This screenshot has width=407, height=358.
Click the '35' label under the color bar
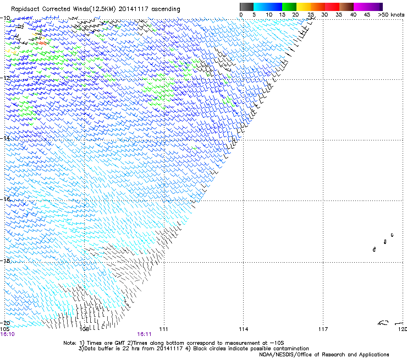[339, 15]
